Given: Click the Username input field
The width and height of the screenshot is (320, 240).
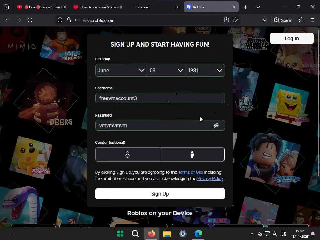Looking at the screenshot, I should 160,98.
